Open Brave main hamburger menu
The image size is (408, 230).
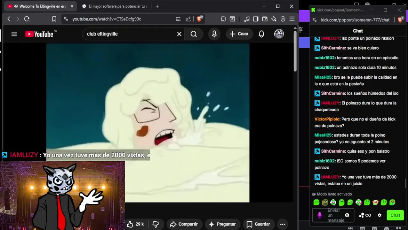292,19
